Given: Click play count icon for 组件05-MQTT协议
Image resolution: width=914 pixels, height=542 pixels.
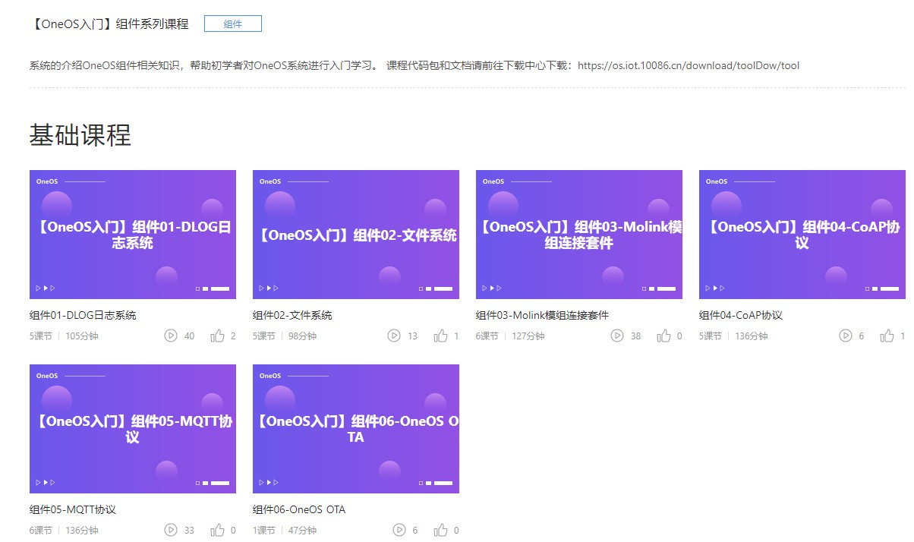Looking at the screenshot, I should [x=171, y=530].
